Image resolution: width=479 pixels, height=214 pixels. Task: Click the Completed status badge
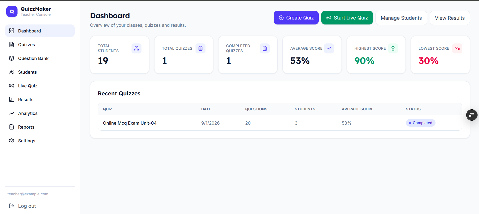click(420, 123)
